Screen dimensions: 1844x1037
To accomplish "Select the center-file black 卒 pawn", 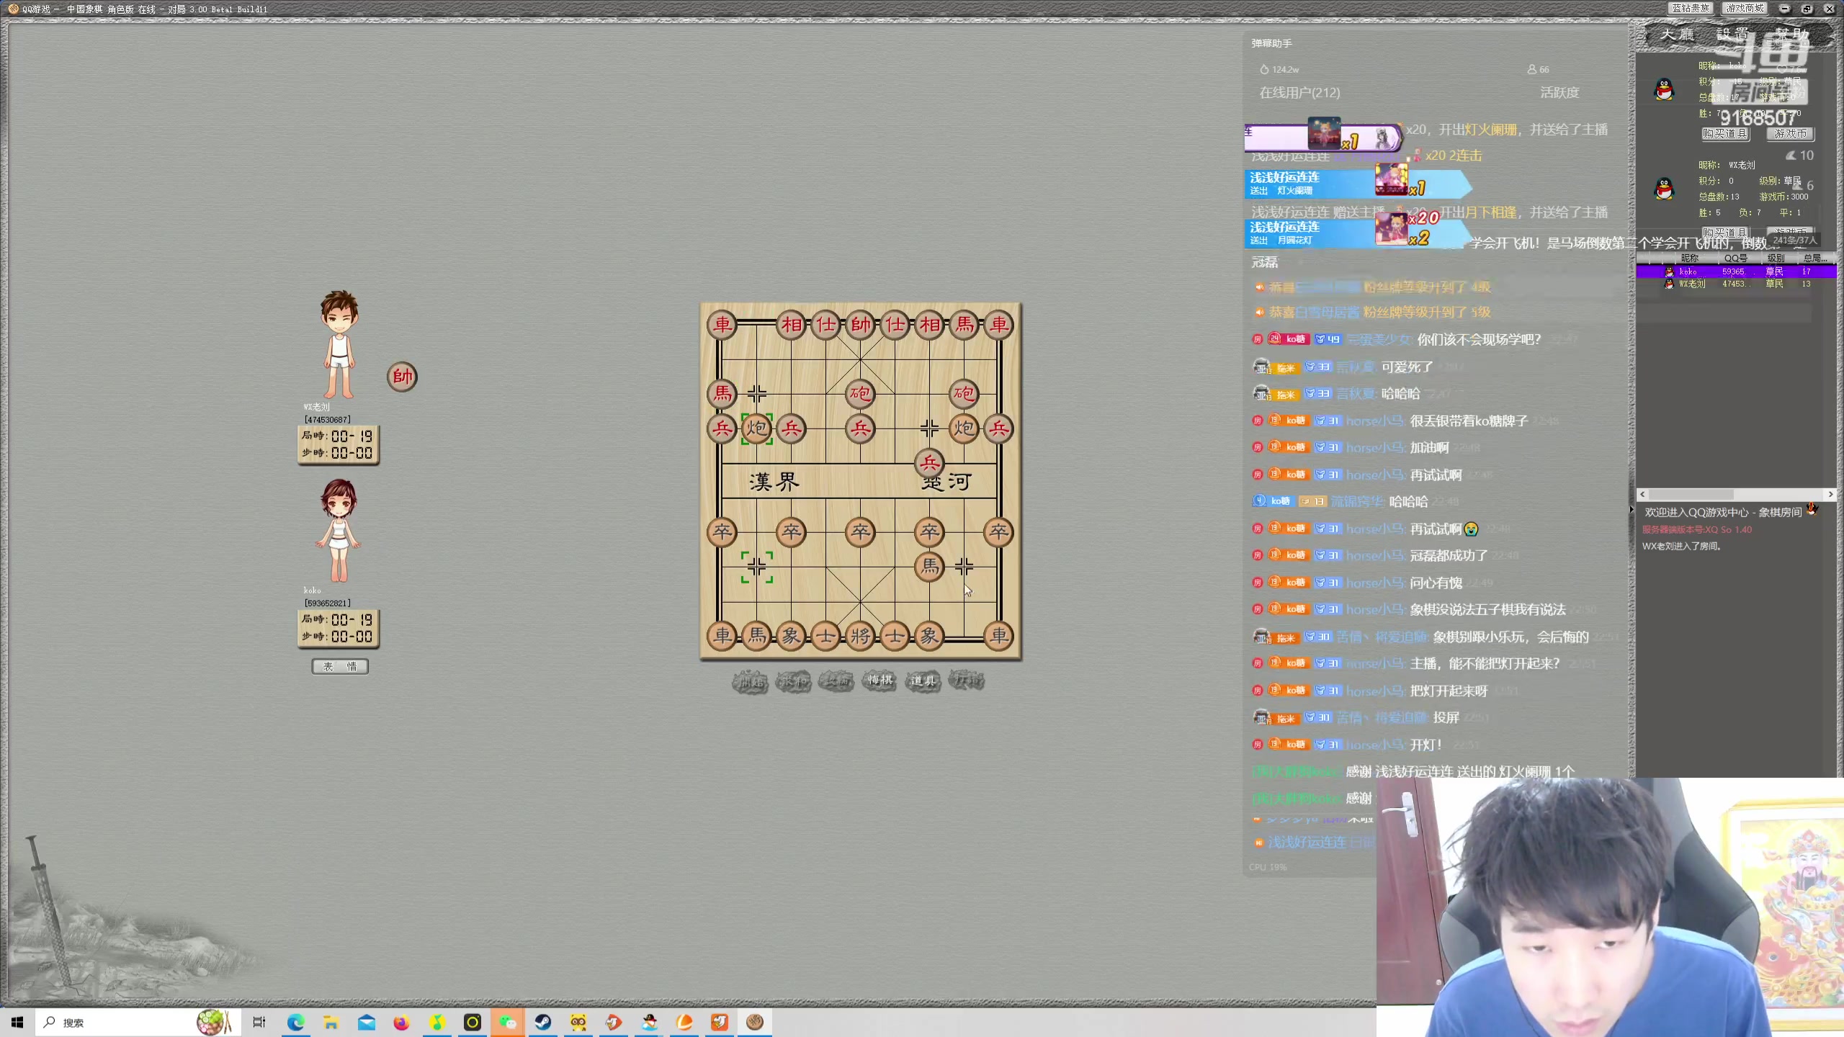I will (860, 532).
